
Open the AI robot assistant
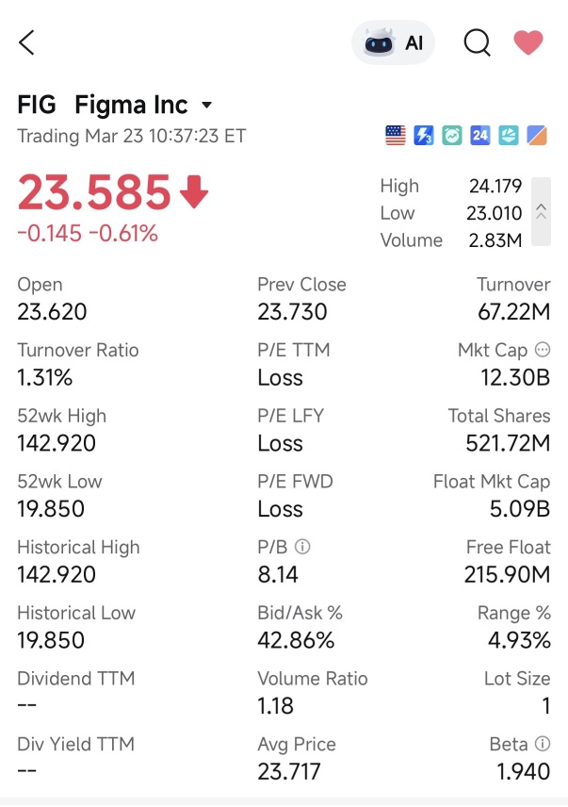(x=393, y=42)
